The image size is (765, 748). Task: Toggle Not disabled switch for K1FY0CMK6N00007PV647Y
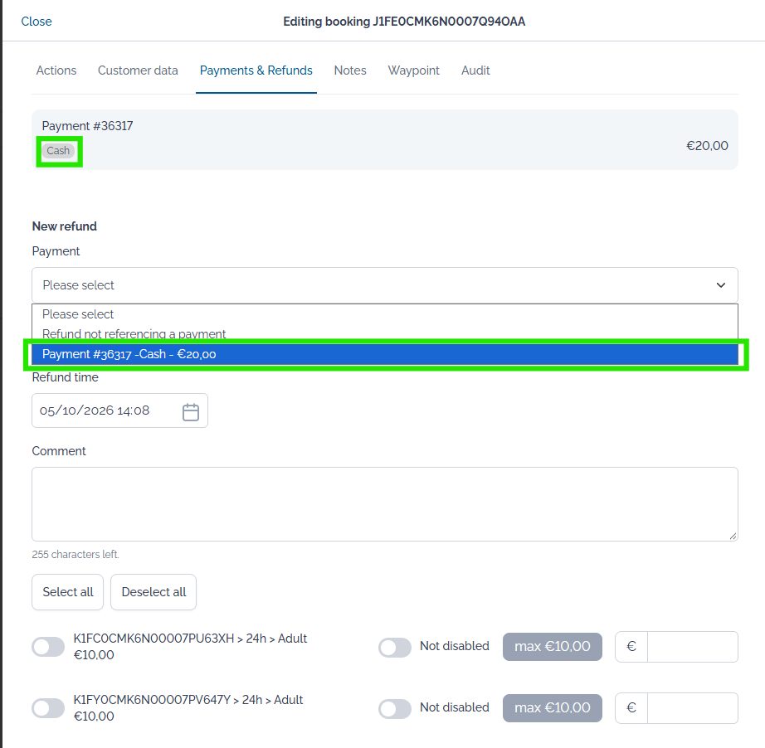click(x=395, y=708)
